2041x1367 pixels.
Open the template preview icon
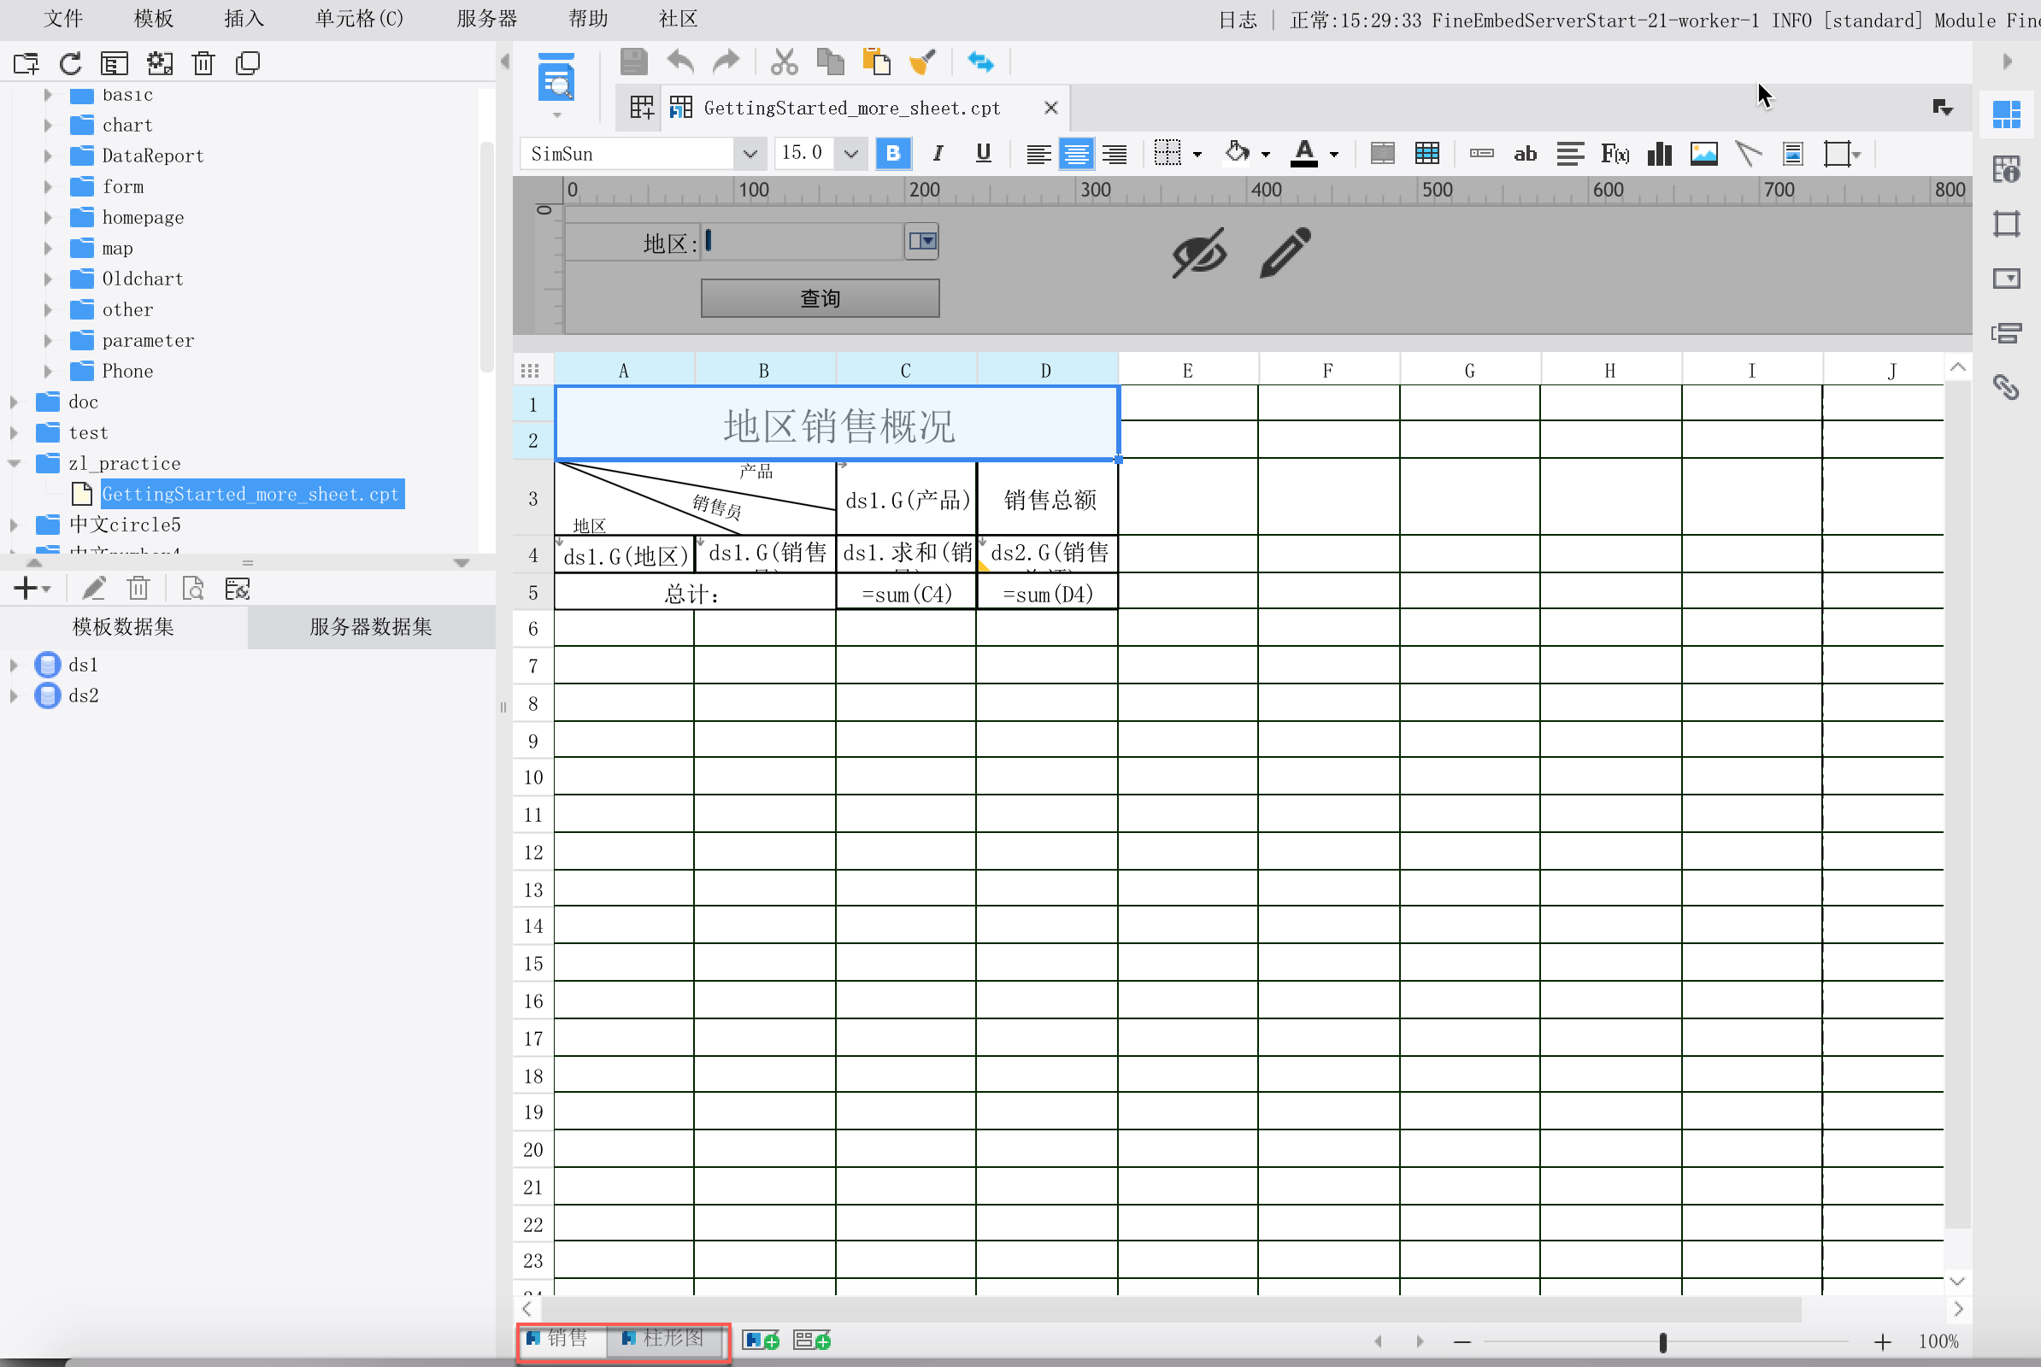click(556, 79)
